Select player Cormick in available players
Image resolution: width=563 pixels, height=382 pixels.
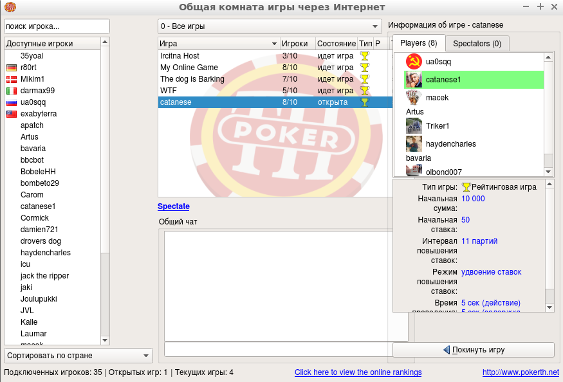[x=52, y=218]
